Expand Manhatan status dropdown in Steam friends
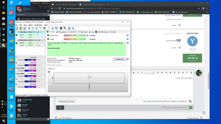Viewport: 221px width, 124px height. (32, 9)
